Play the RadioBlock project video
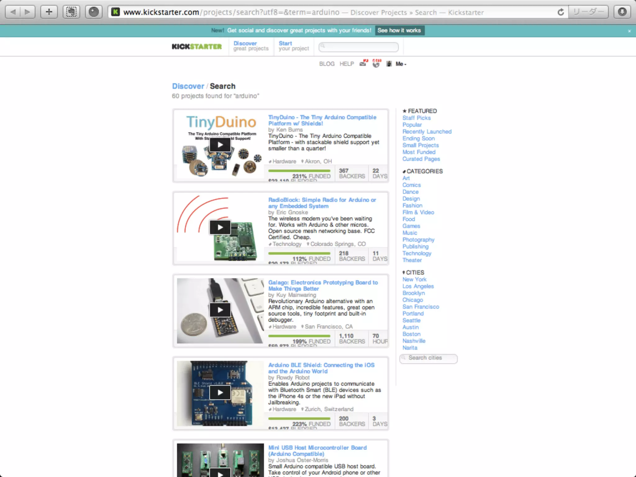636x477 pixels. point(220,227)
